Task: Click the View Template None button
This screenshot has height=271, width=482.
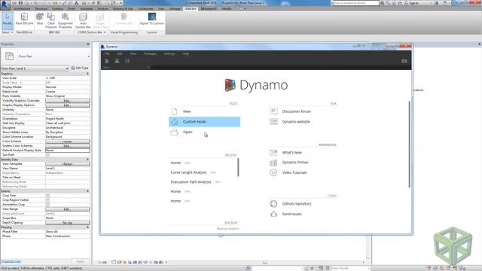Action: click(x=68, y=164)
